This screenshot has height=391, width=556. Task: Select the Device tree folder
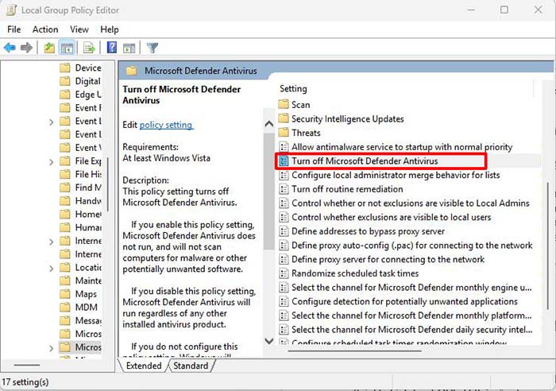(x=80, y=68)
